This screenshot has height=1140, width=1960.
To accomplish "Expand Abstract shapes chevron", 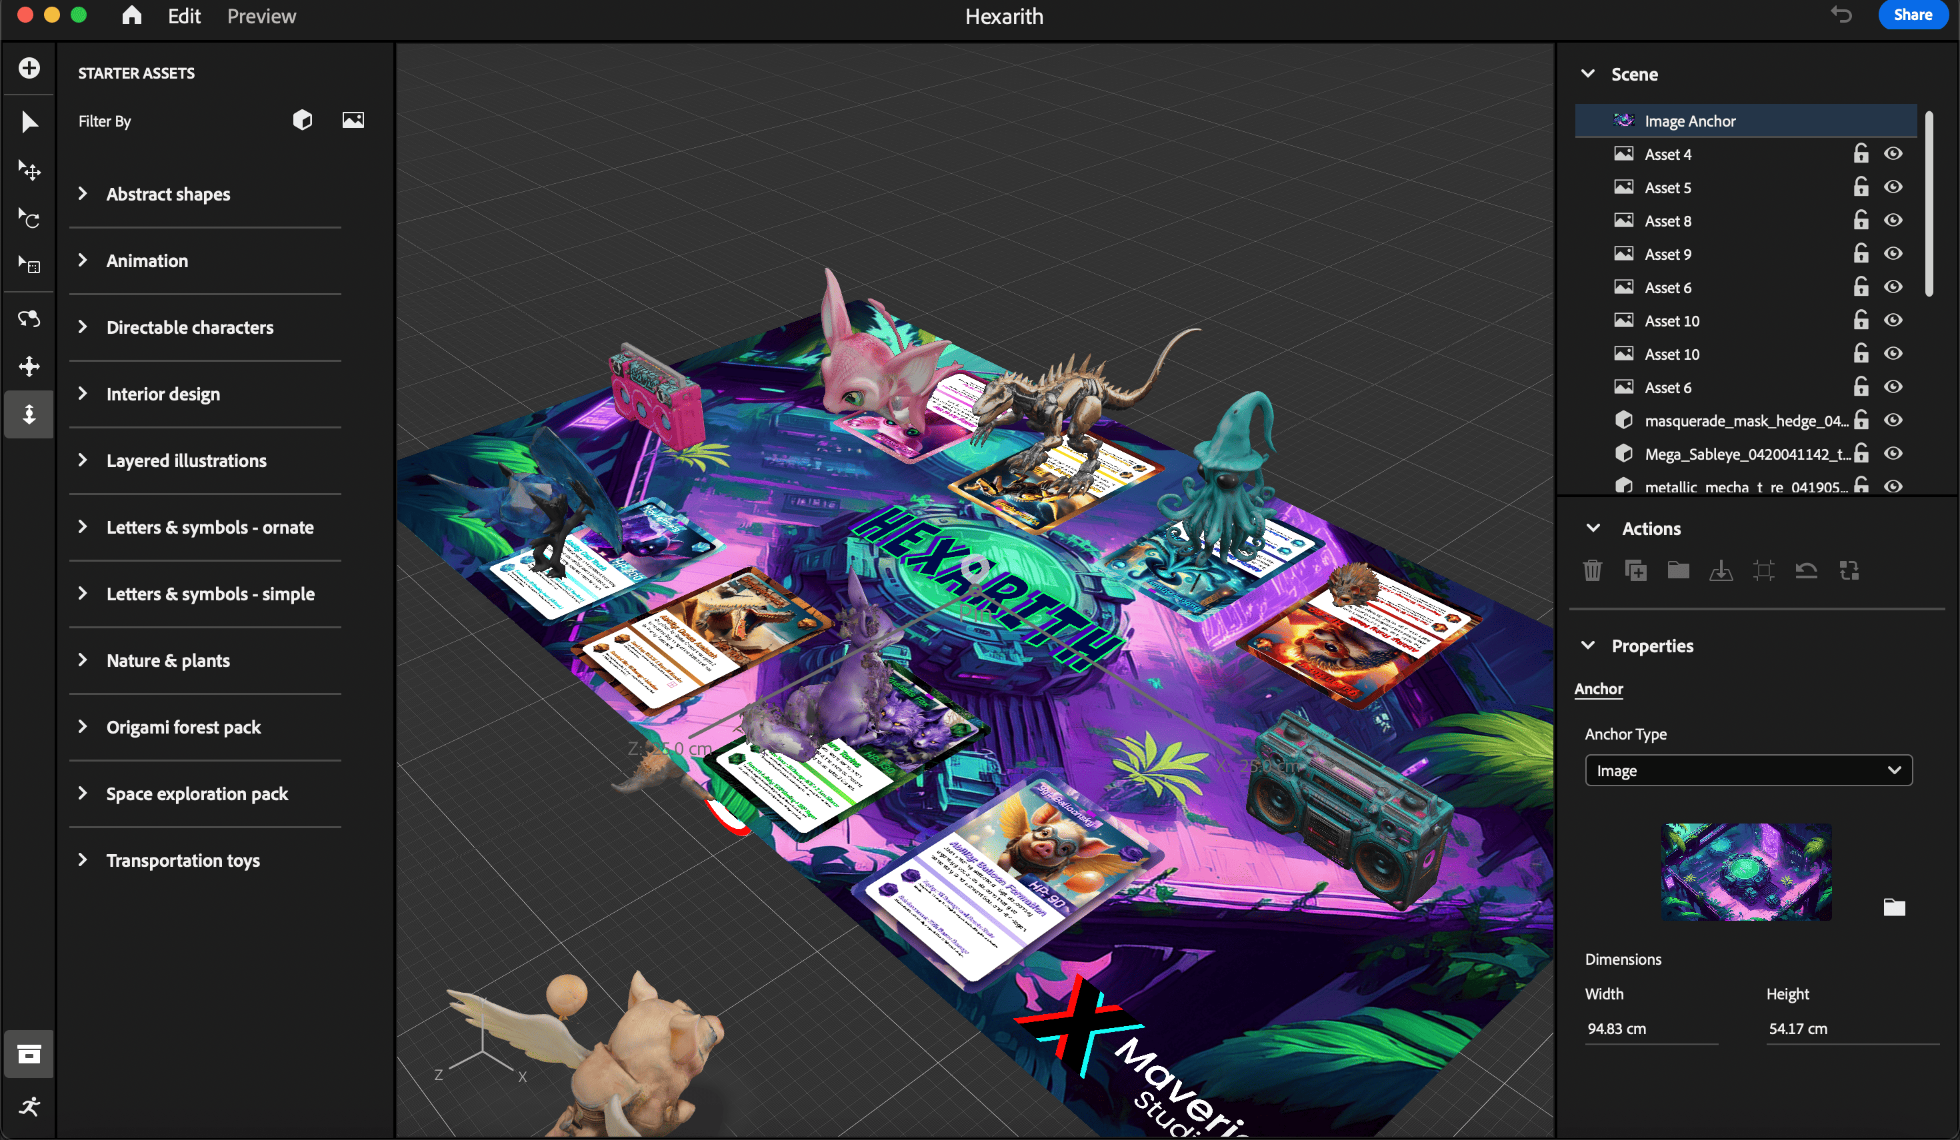I will [x=83, y=193].
